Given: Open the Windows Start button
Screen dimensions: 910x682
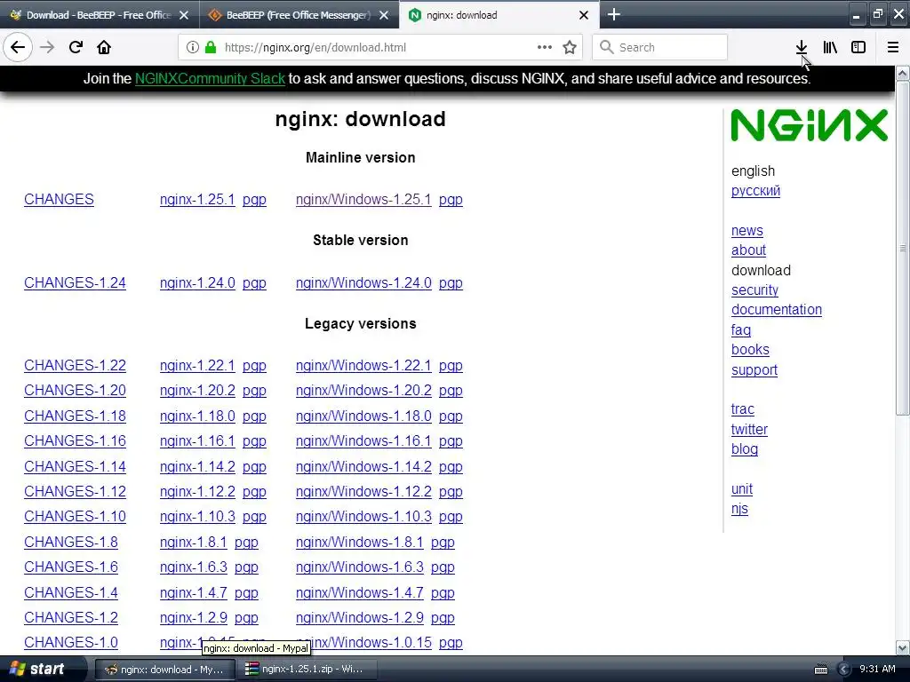Looking at the screenshot, I should tap(43, 669).
